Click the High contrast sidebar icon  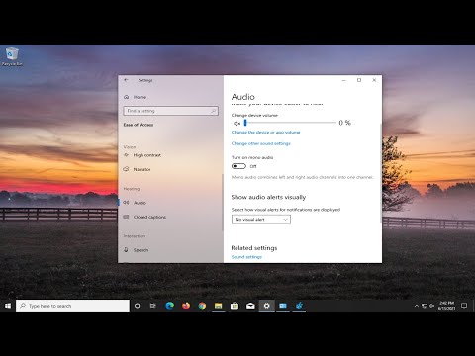click(126, 155)
